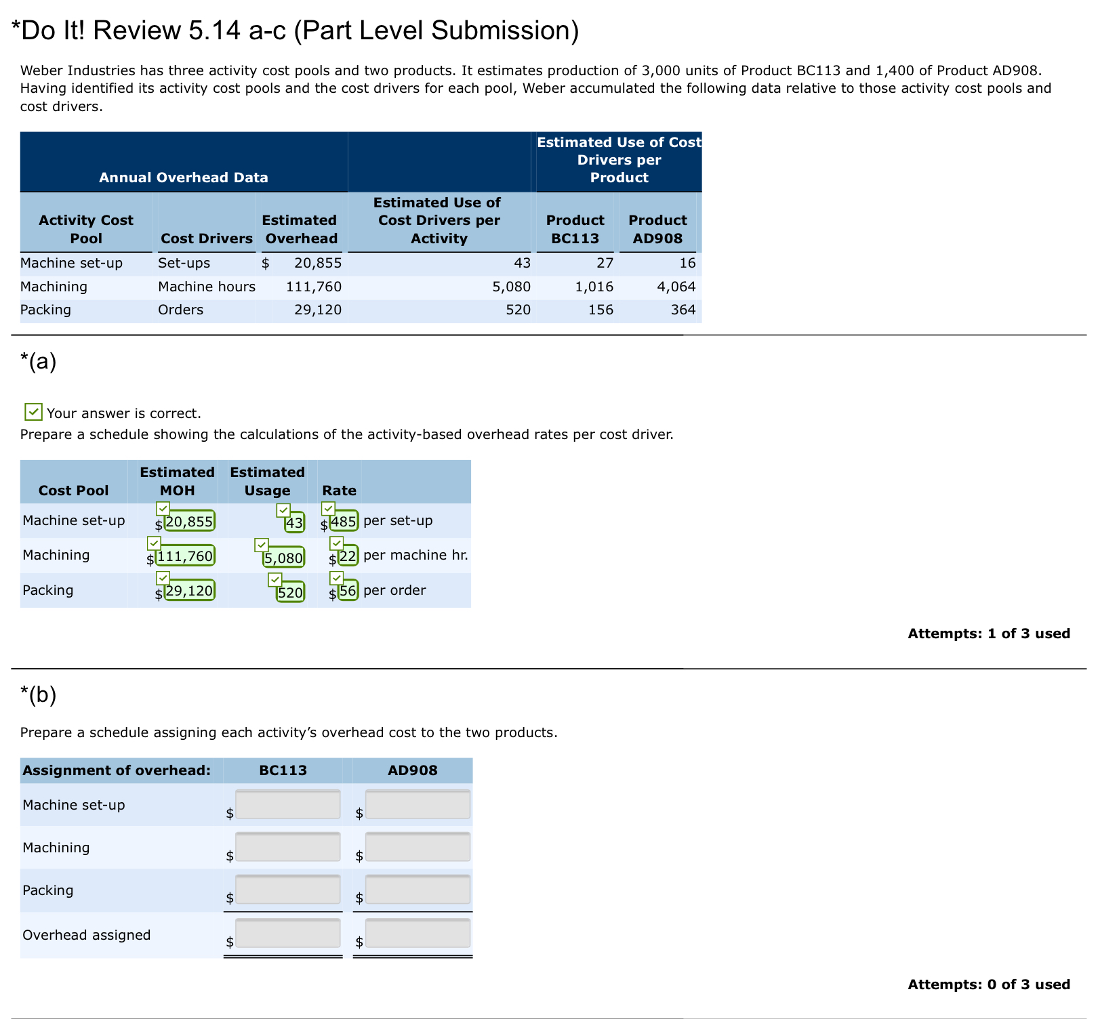
Task: Click the green checkmark beside 'Your answer is correct'
Action: [x=33, y=412]
